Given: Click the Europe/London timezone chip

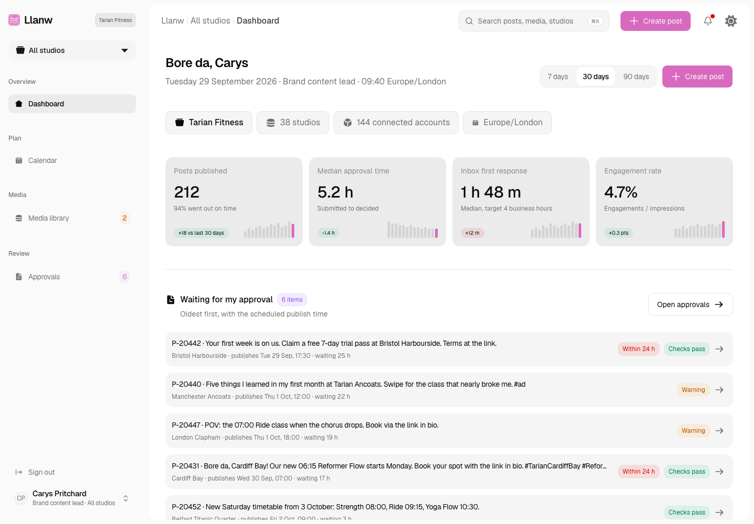Looking at the screenshot, I should click(507, 123).
